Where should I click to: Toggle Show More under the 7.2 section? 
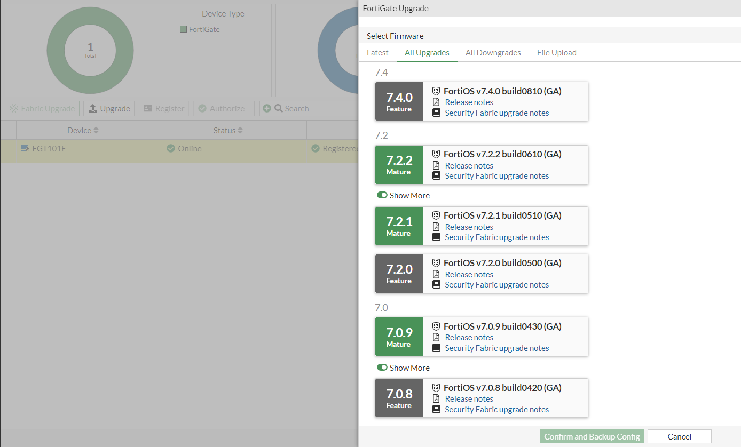click(382, 195)
